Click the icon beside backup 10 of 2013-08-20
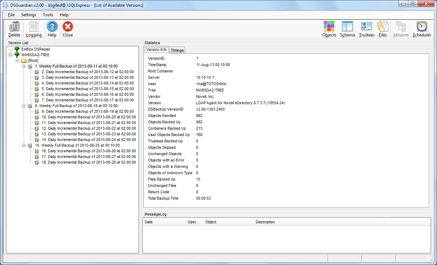Image resolution: width=437 pixels, height=265 pixels. (x=37, y=117)
